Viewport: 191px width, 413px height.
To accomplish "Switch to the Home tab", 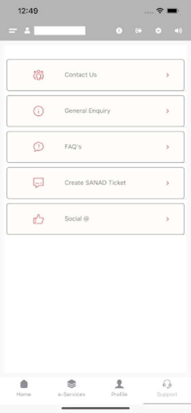I will click(24, 389).
